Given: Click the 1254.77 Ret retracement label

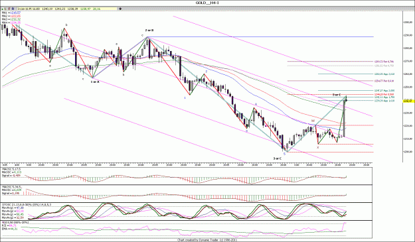Looking at the screenshot, I should tap(384, 81).
